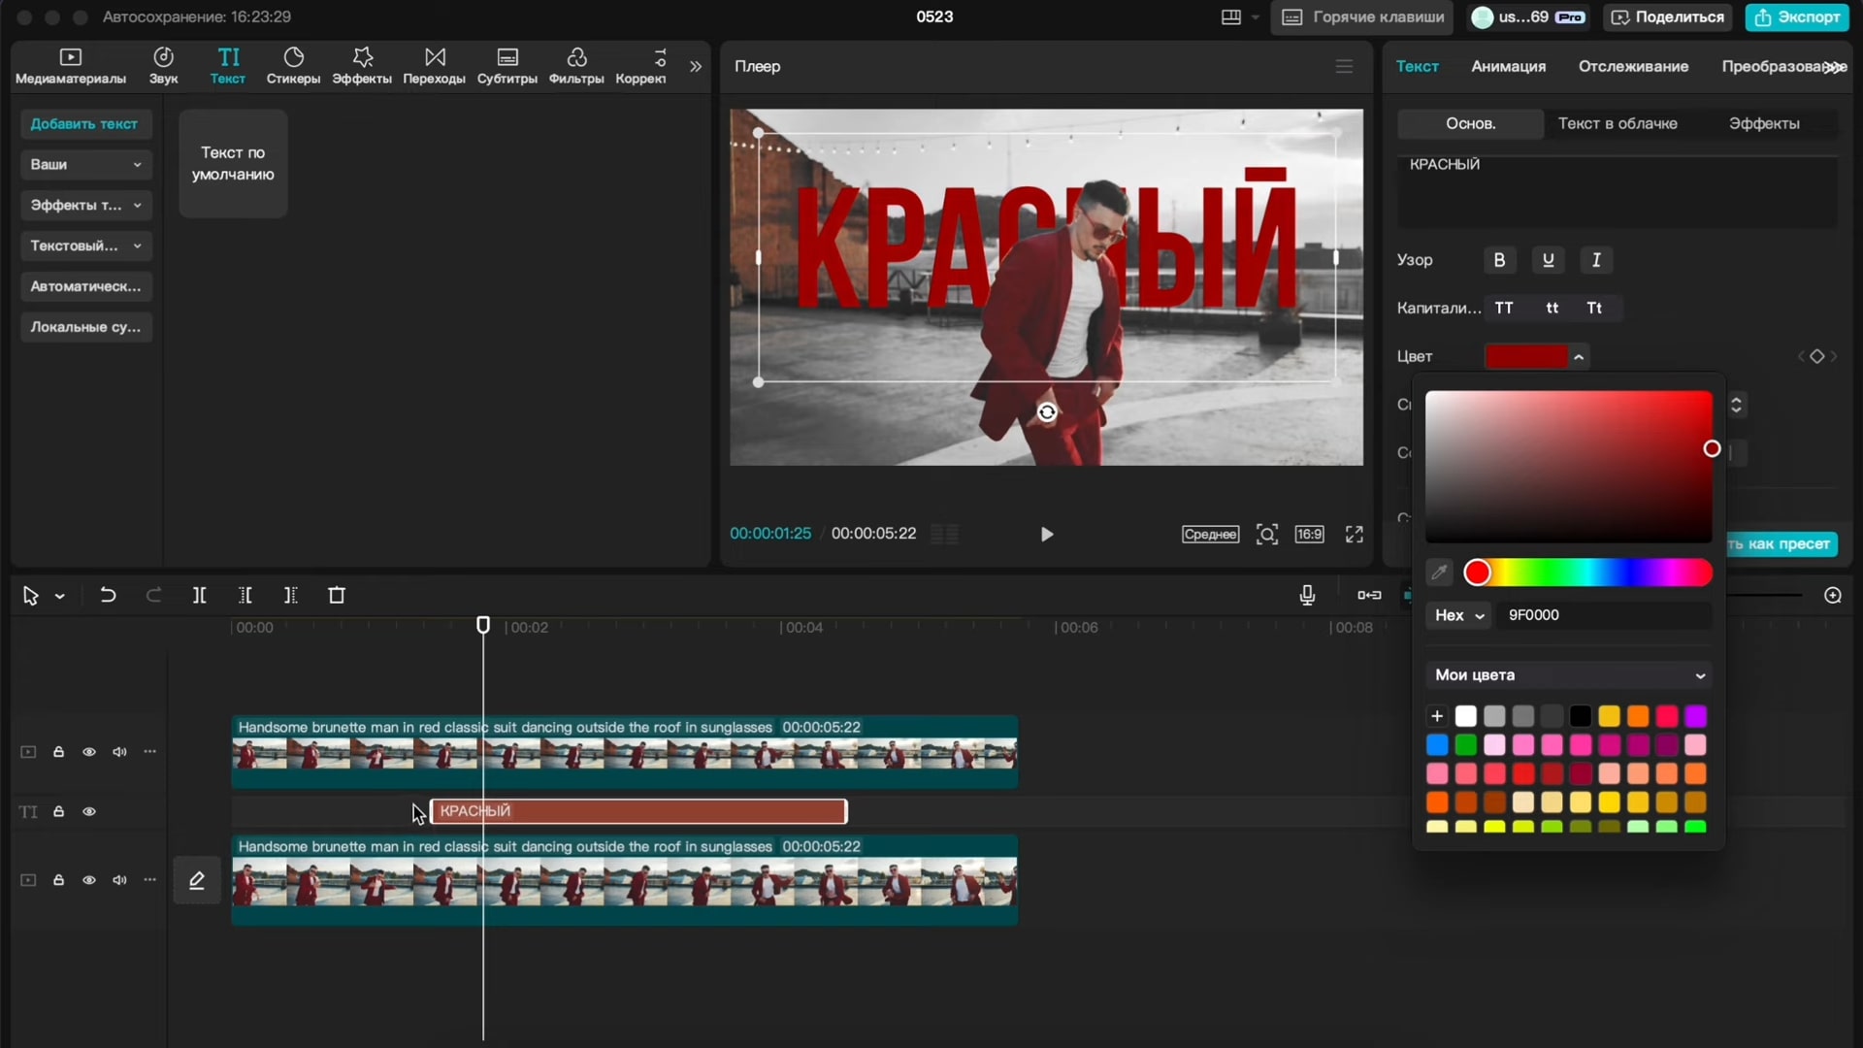Click the Export button
The height and width of the screenshot is (1048, 1863).
(1797, 16)
